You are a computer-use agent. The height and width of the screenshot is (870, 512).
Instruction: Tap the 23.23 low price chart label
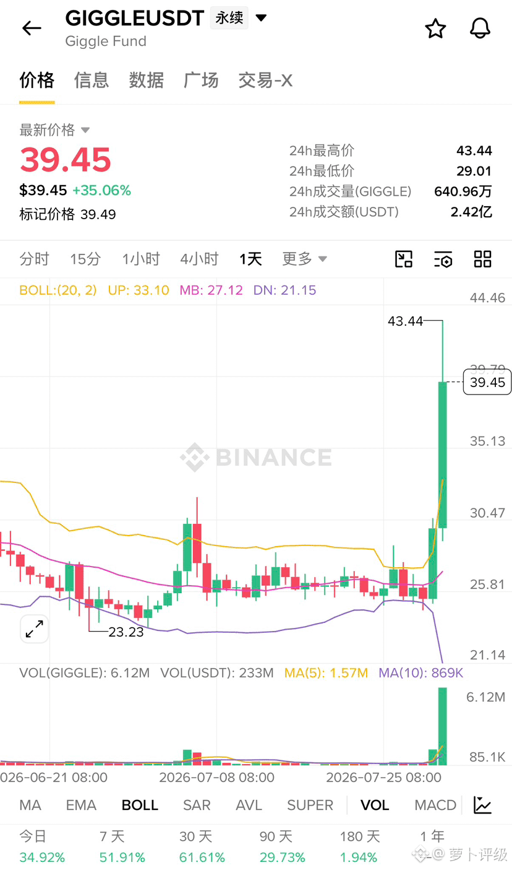tap(126, 632)
